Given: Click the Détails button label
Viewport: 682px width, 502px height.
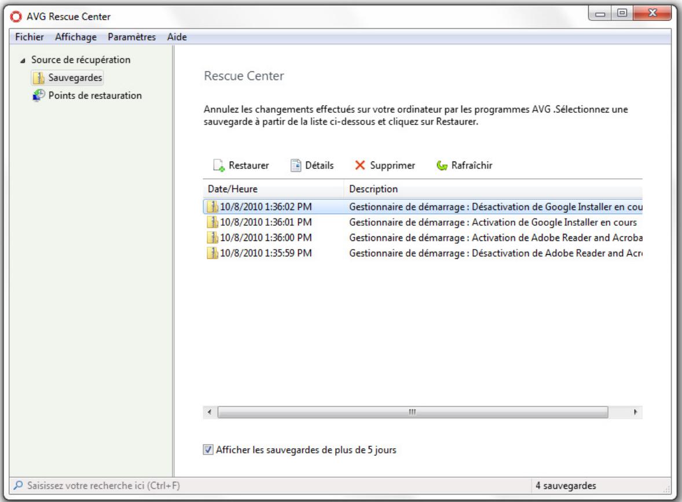Looking at the screenshot, I should (x=319, y=165).
